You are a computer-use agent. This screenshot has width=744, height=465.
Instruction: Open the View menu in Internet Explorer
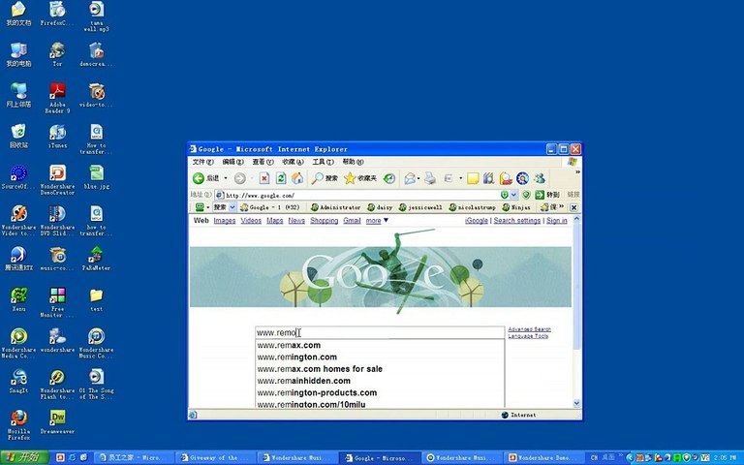[x=263, y=162]
